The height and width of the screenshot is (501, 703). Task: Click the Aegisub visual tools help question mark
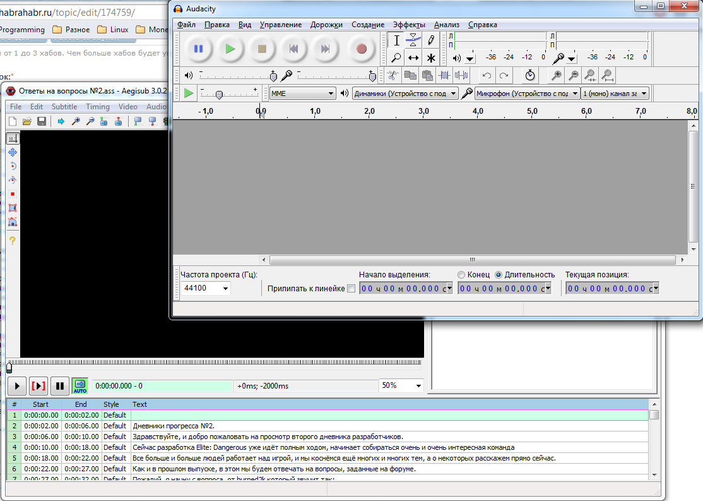13,241
